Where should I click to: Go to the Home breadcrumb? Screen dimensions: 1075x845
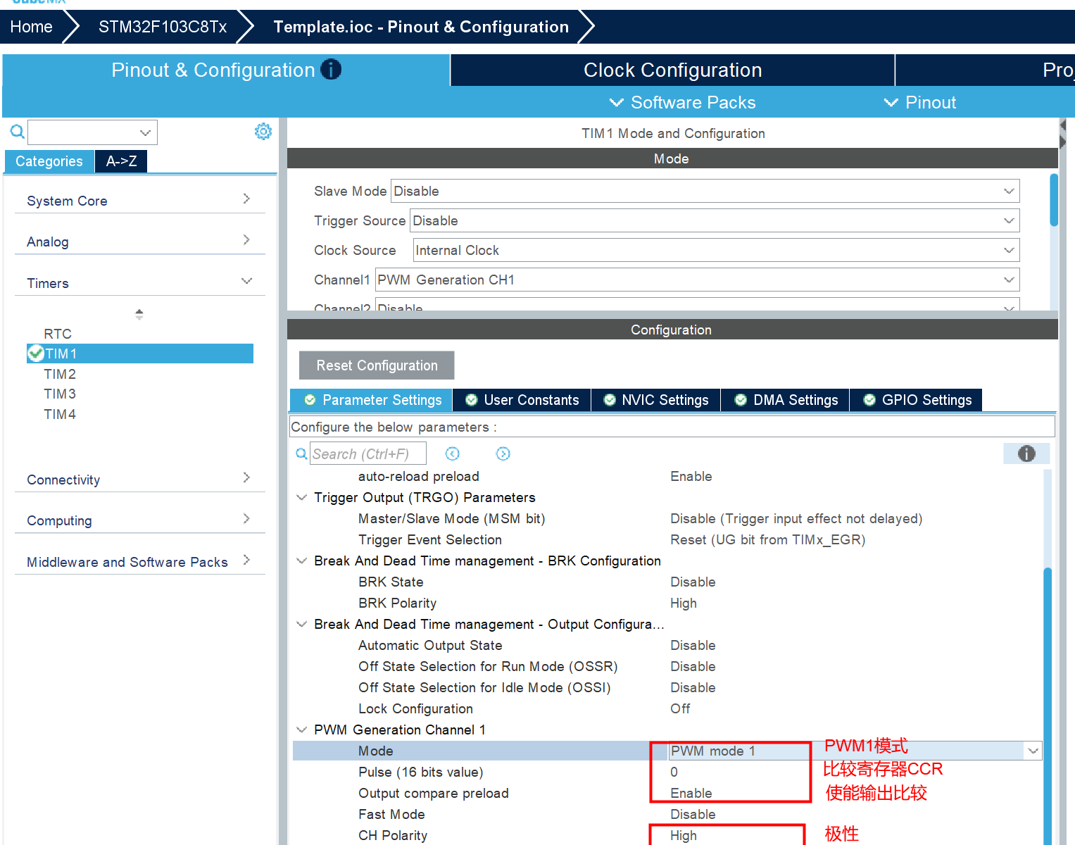(32, 27)
